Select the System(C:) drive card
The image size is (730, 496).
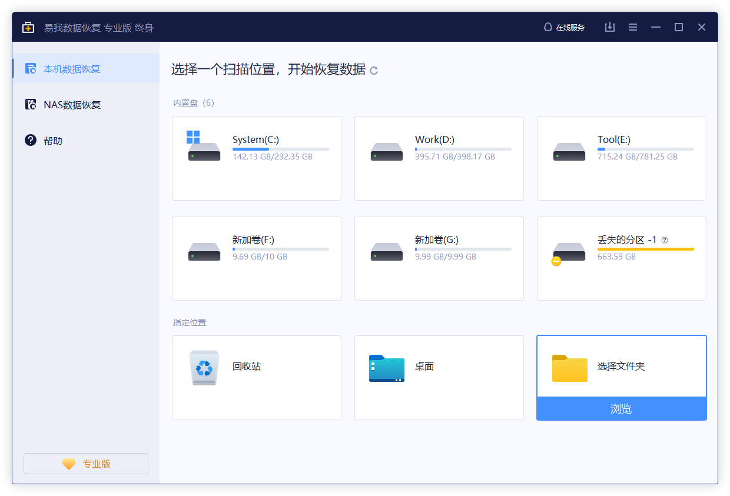[256, 158]
